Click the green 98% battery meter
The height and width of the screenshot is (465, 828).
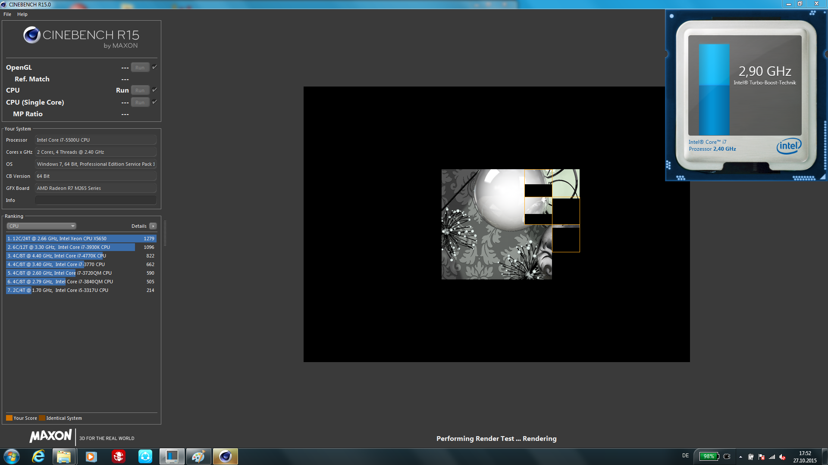709,456
